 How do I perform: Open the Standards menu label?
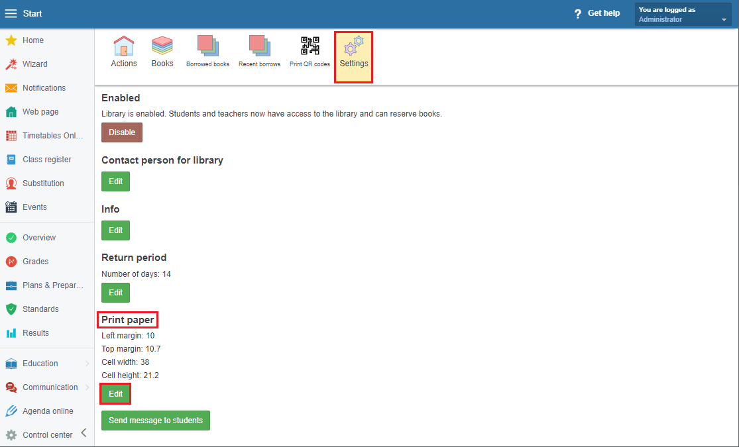tap(40, 309)
